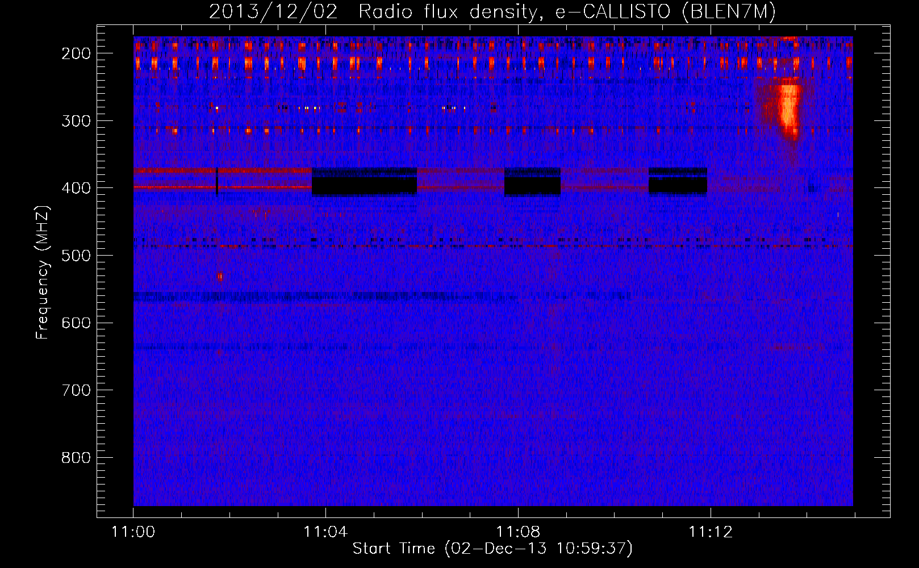Viewport: 919px width, 568px height.
Task: Click the 'Start Time (02-Dec-13 10:59:37)' label
Action: 492,549
